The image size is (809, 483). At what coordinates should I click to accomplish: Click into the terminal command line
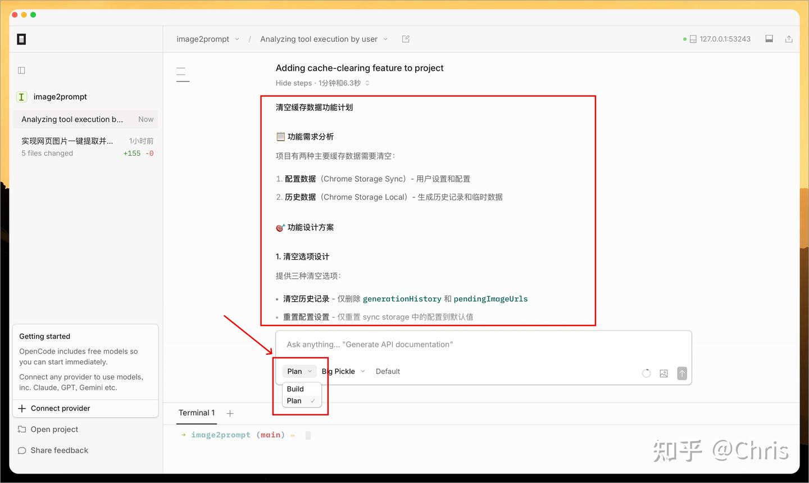308,435
